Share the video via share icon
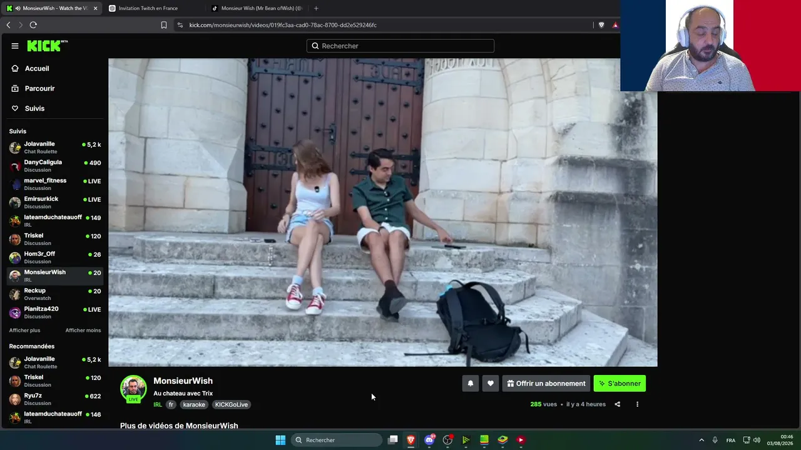Image resolution: width=801 pixels, height=450 pixels. click(617, 404)
